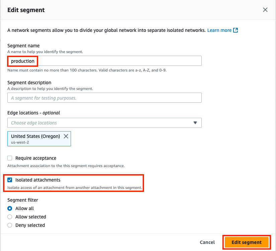The image size is (276, 251).
Task: Open the Choose edge locations combo box
Action: [105, 123]
